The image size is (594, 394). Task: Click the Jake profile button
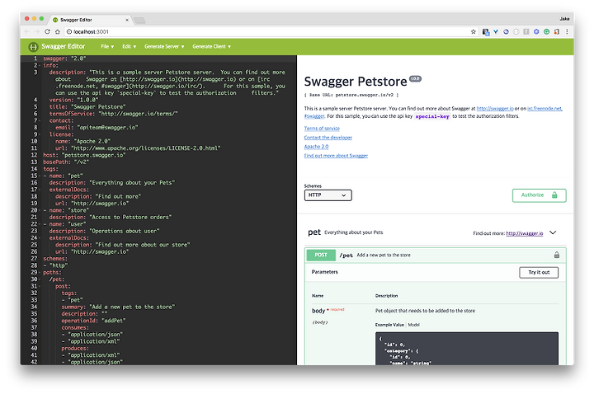[564, 18]
